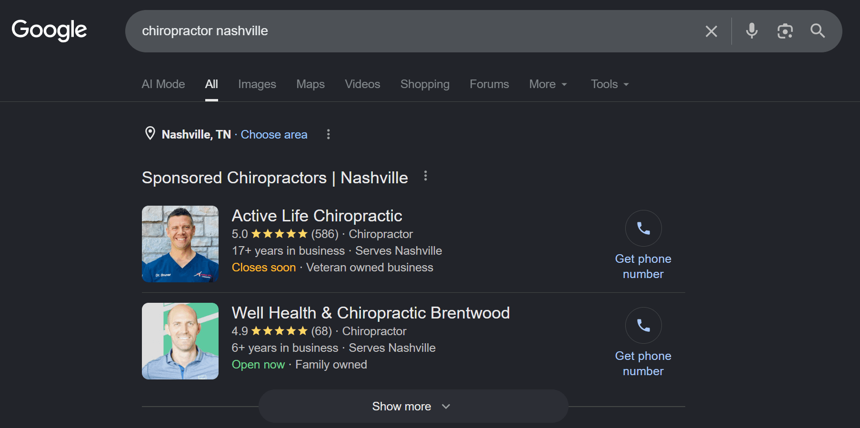
Task: Click the (68) review count
Action: pyautogui.click(x=321, y=331)
